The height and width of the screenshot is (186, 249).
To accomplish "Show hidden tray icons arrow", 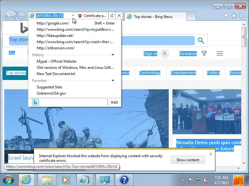I will tap(183, 180).
